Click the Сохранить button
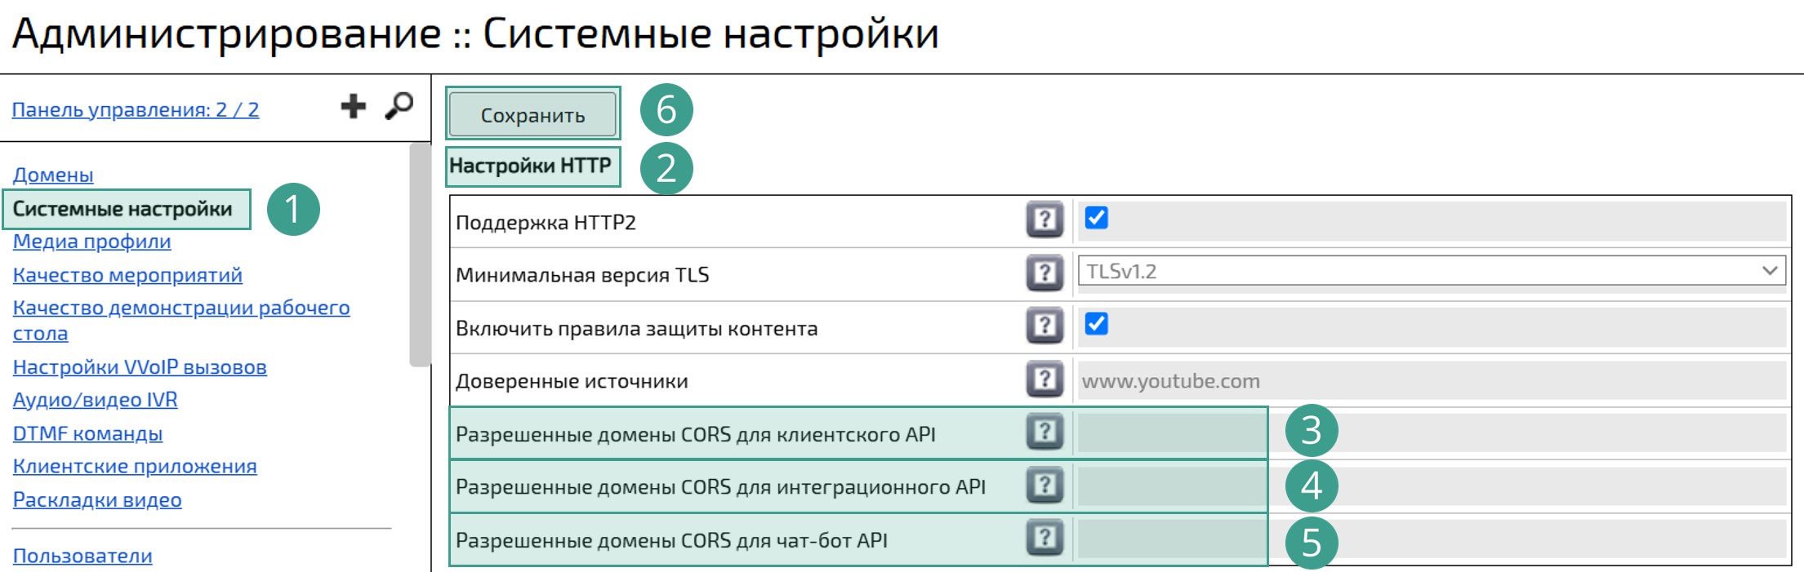 pyautogui.click(x=532, y=114)
